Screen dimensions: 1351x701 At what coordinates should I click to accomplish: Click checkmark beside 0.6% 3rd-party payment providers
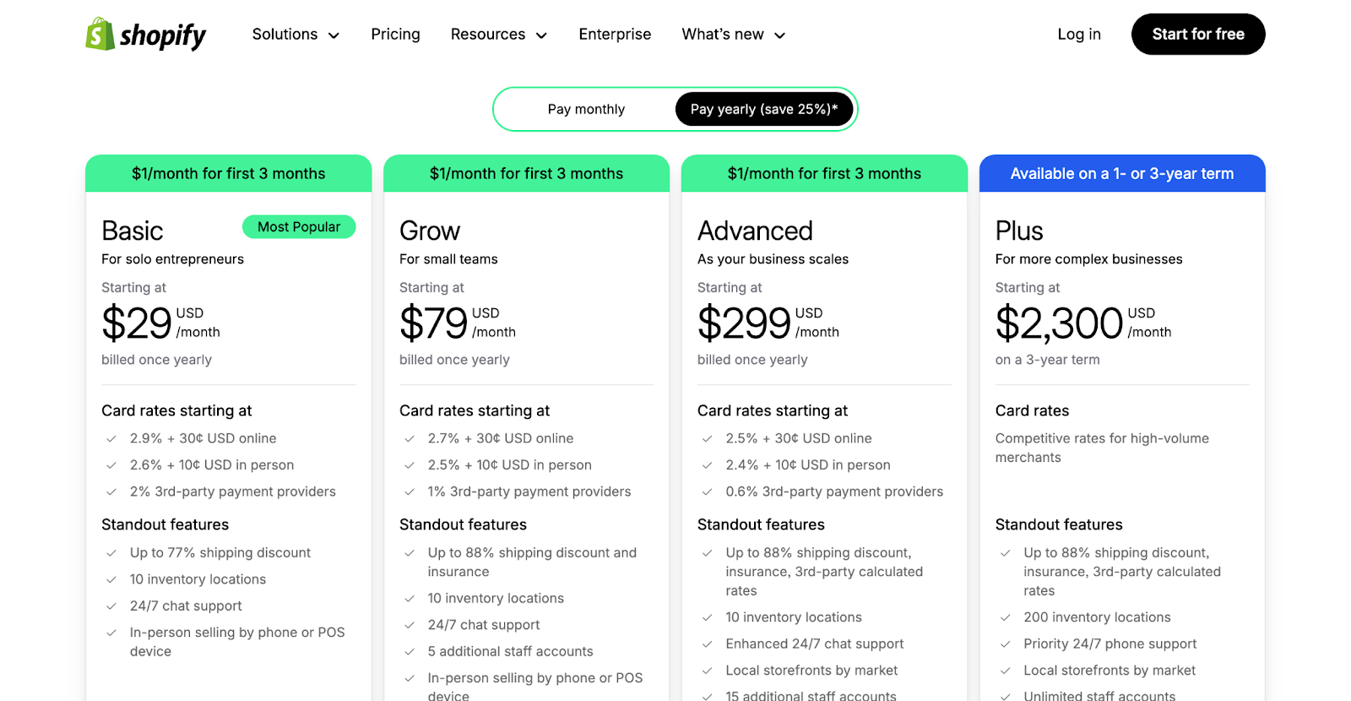click(x=707, y=492)
